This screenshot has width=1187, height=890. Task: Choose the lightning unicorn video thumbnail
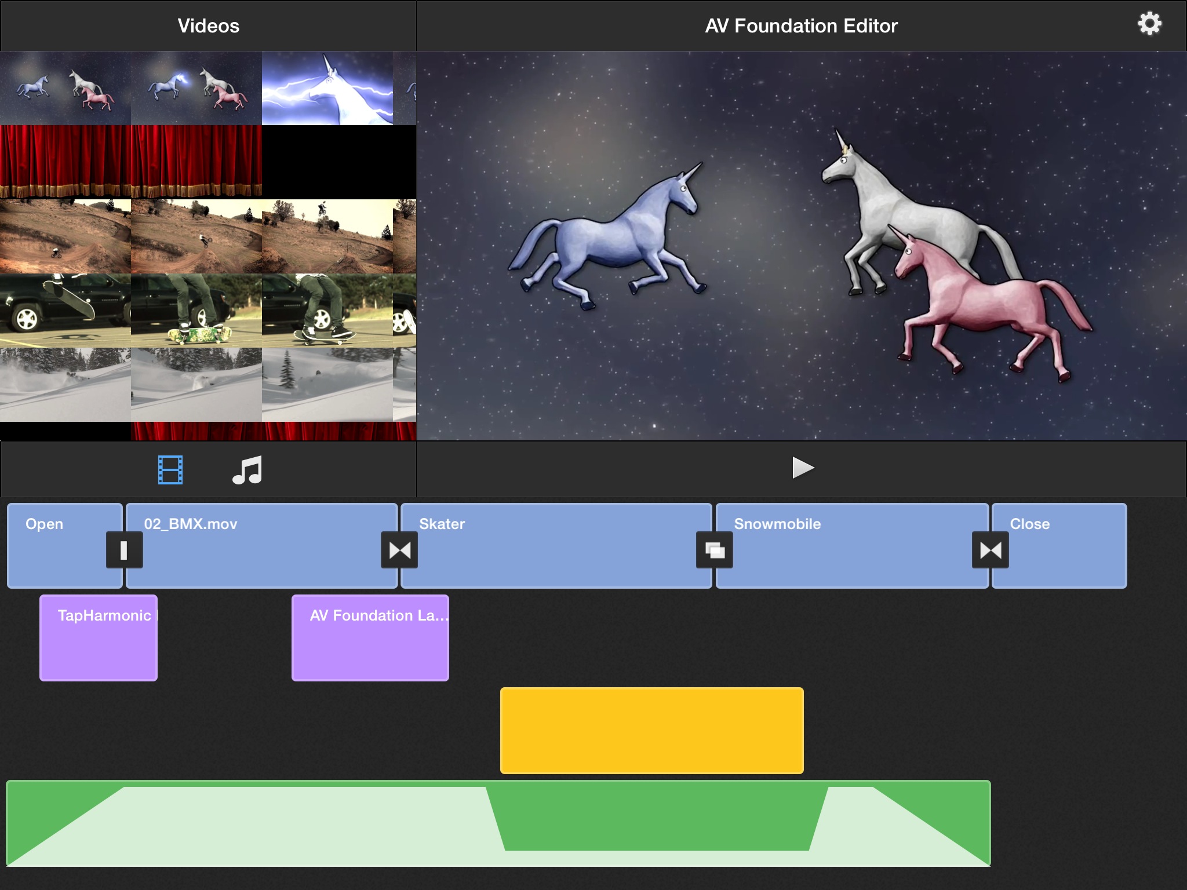coord(327,88)
